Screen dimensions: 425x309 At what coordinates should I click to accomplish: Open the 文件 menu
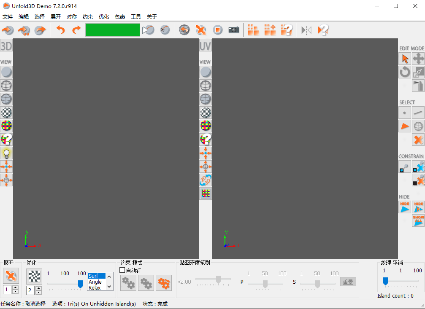(8, 17)
